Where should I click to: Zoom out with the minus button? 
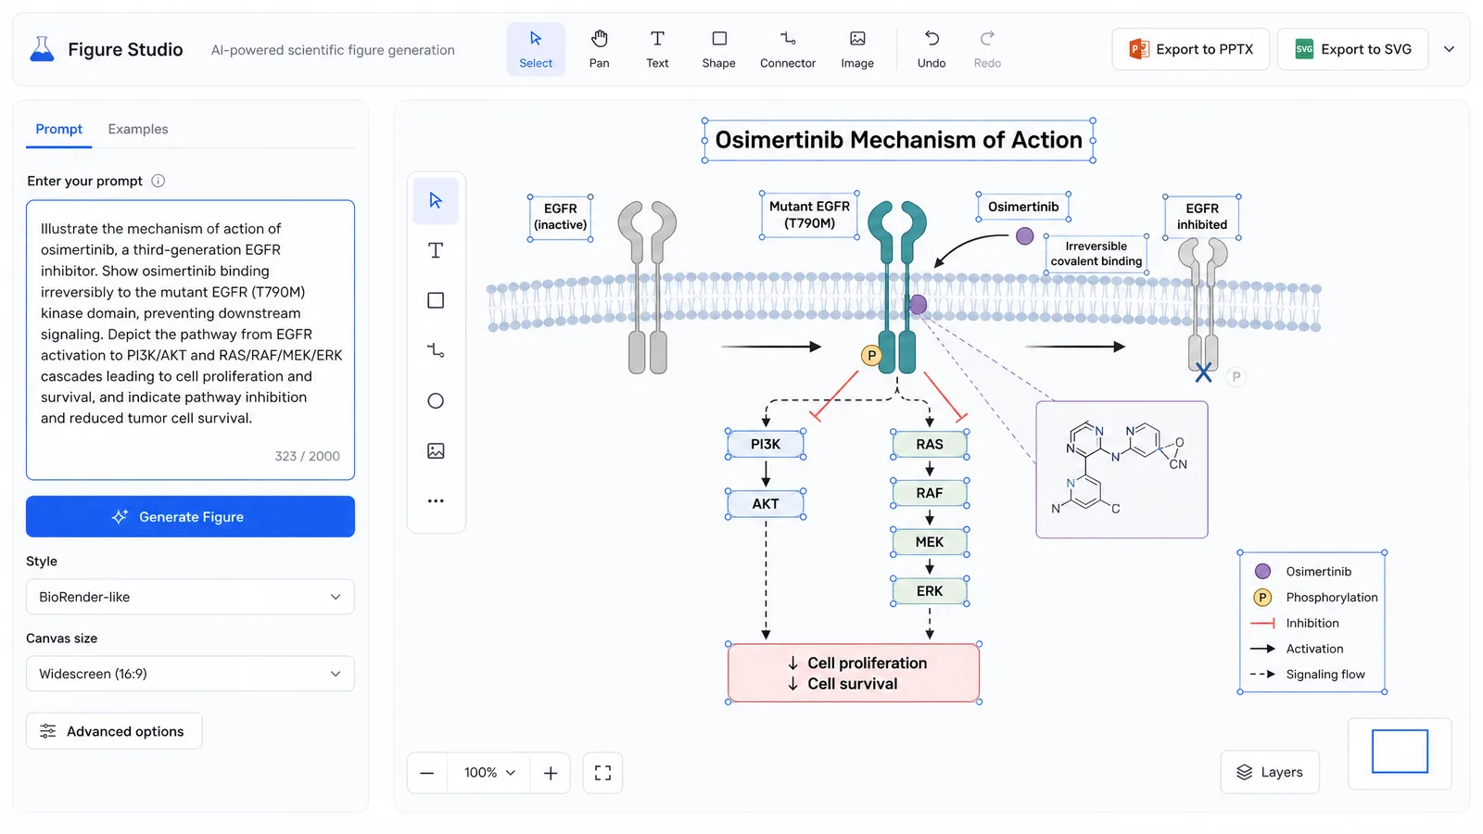click(x=427, y=773)
